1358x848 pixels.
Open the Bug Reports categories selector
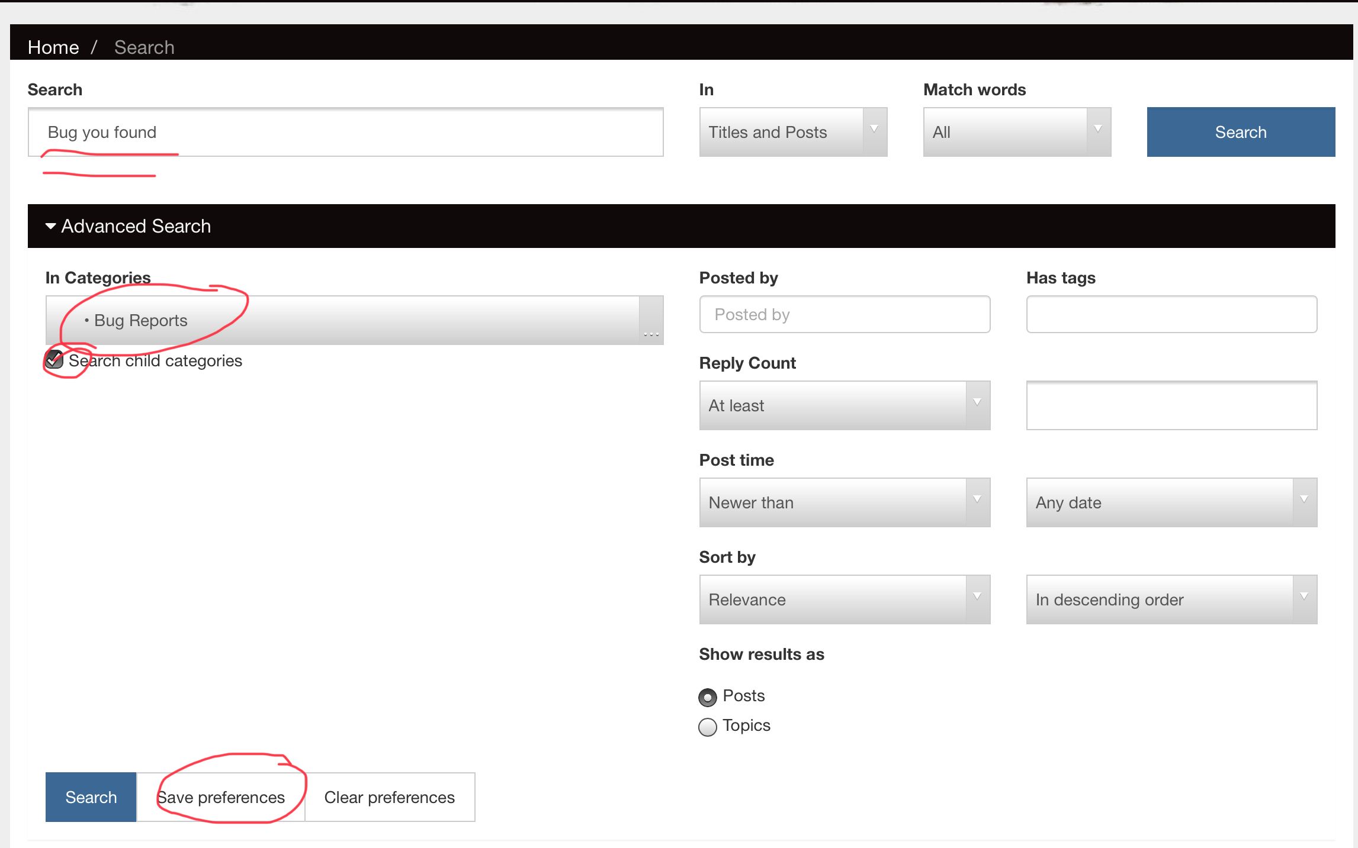354,320
